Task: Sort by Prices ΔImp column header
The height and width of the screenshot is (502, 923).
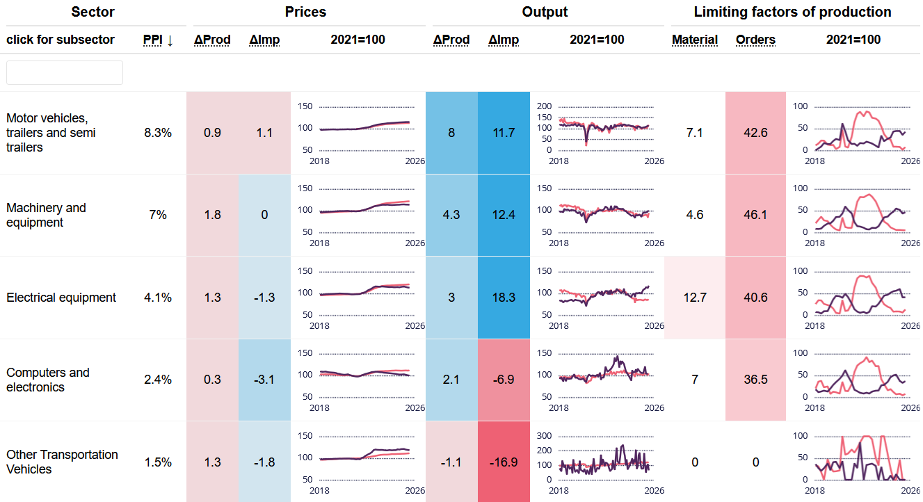Action: pos(264,40)
